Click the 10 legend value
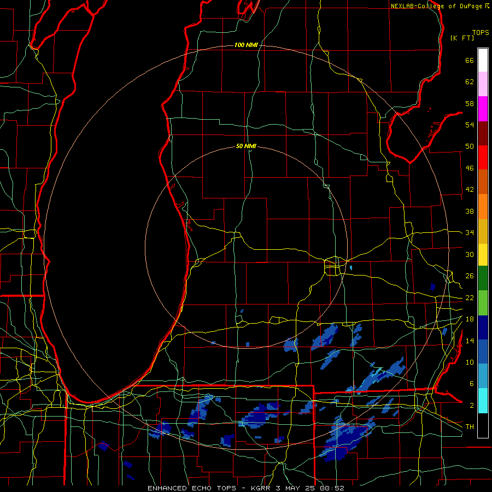This screenshot has width=492, height=492. (x=470, y=362)
